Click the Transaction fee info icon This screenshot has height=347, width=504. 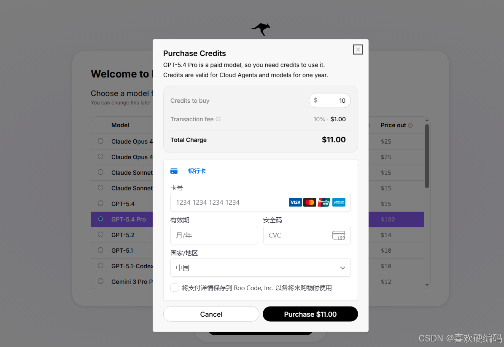(x=218, y=119)
